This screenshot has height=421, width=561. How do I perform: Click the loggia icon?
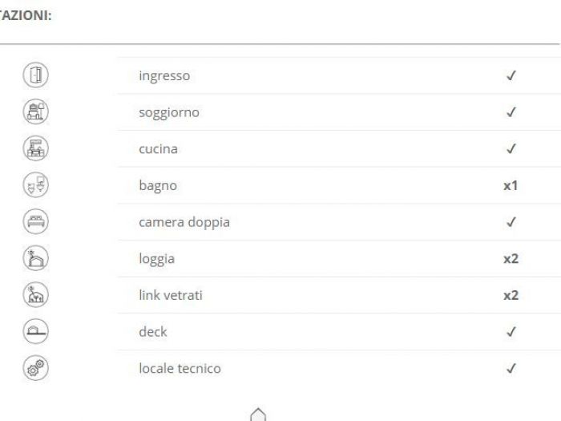[x=34, y=259]
